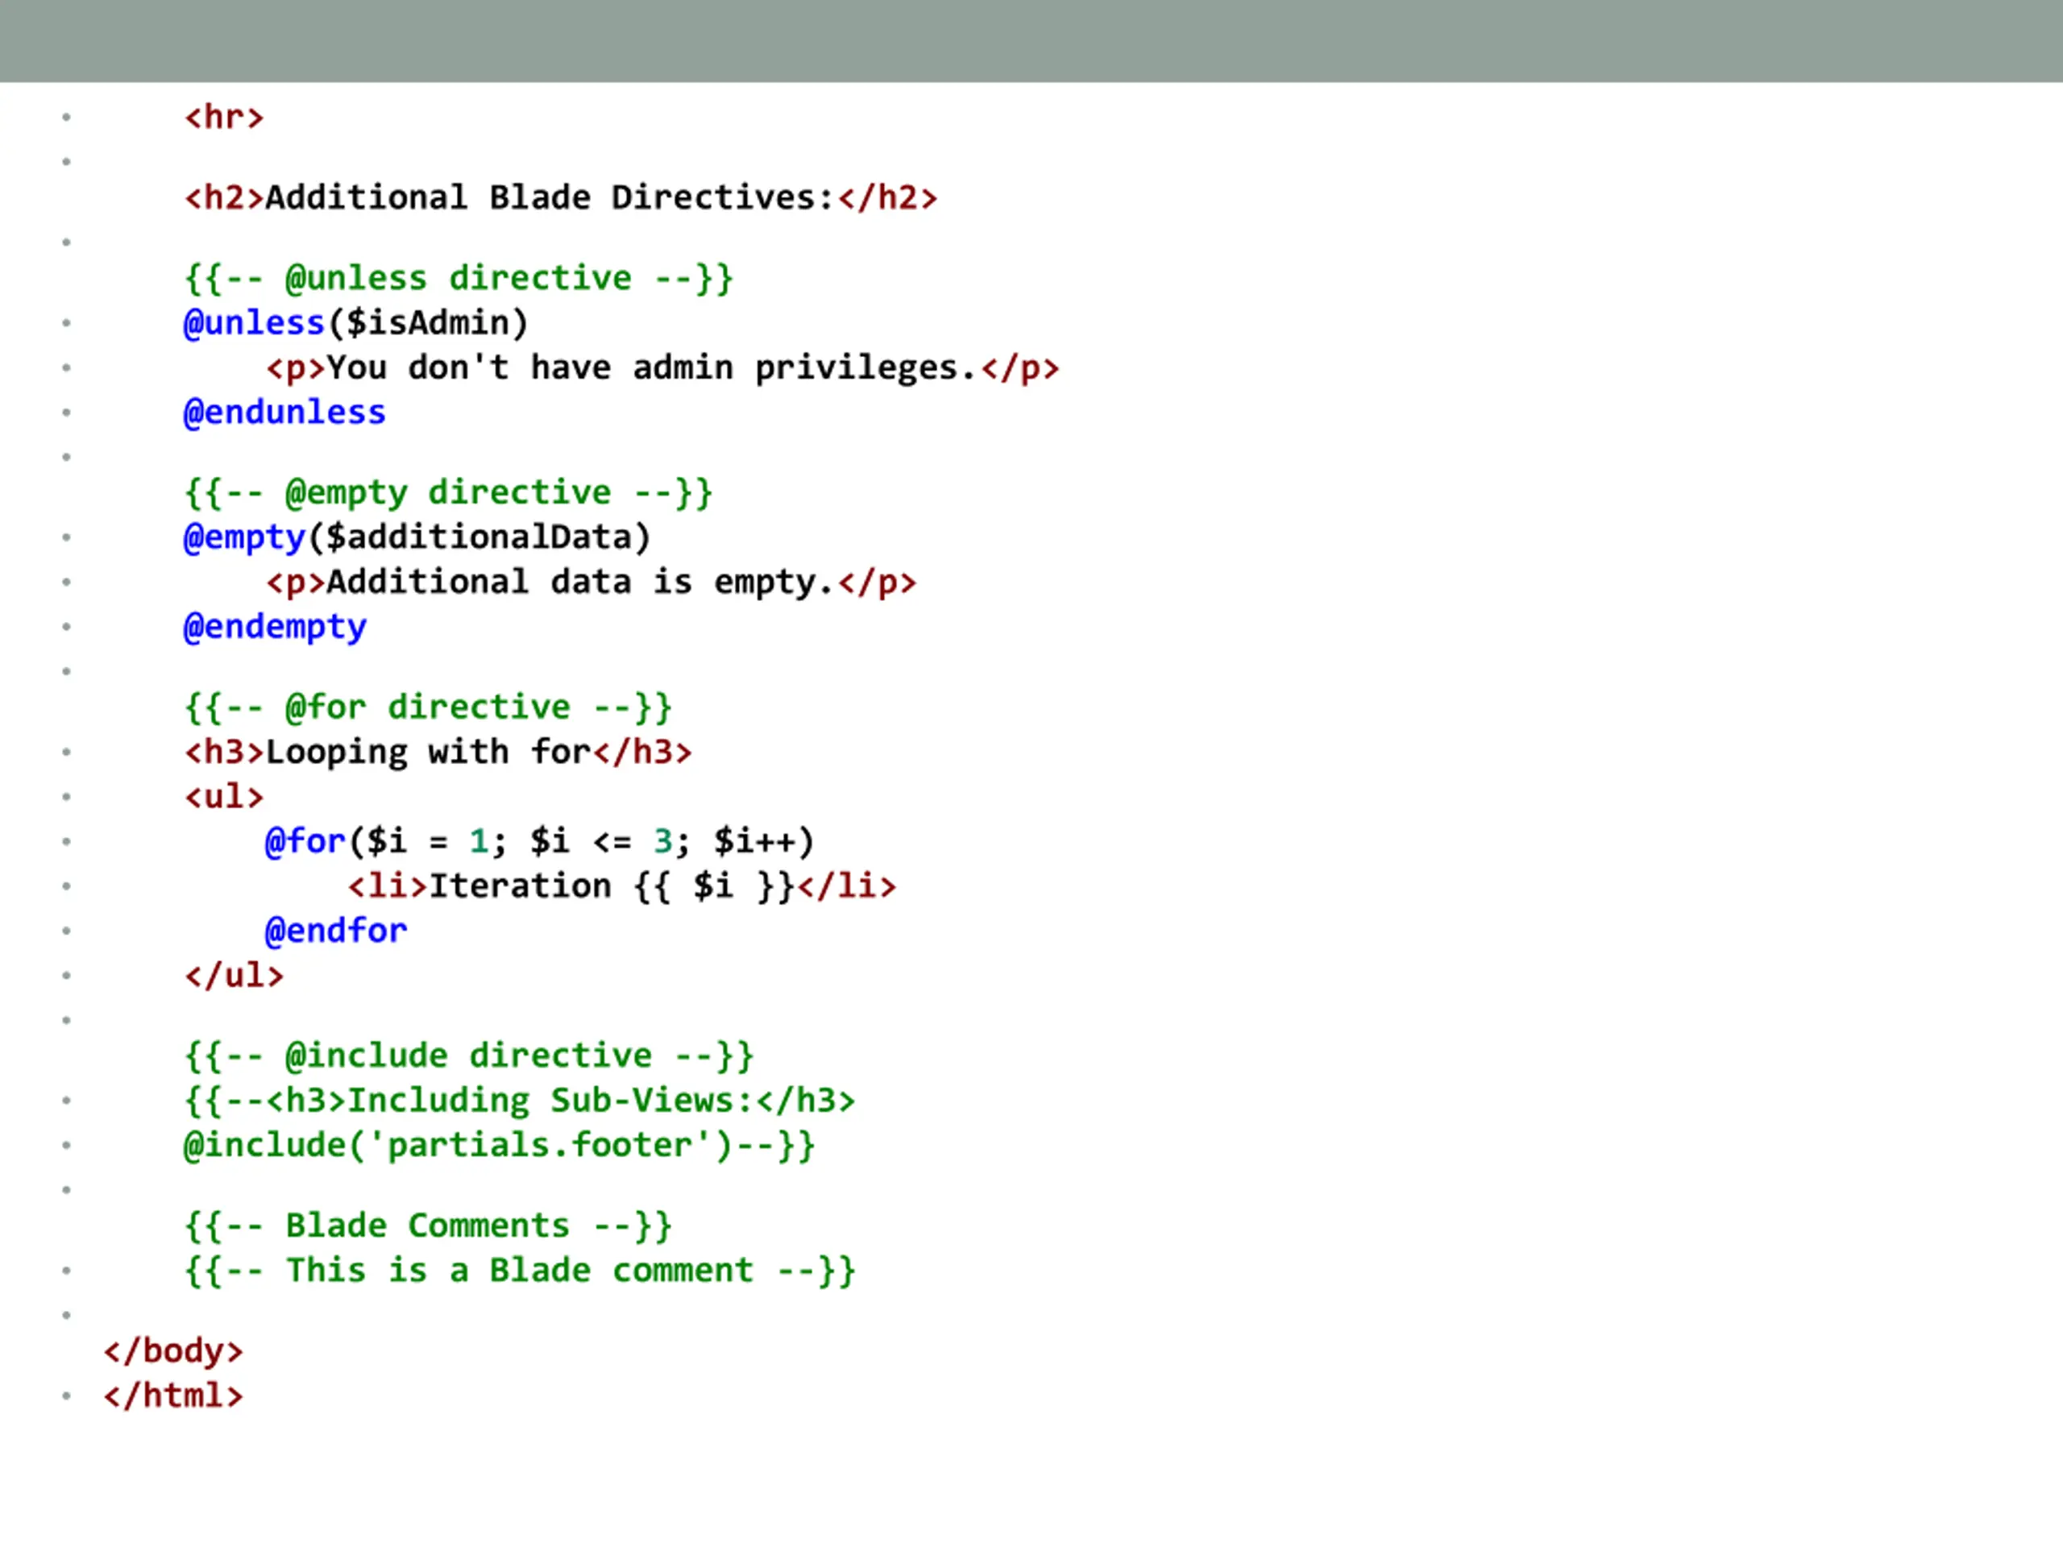Click the '@unless($isAdmin)' line
This screenshot has width=2063, height=1547.
point(356,324)
